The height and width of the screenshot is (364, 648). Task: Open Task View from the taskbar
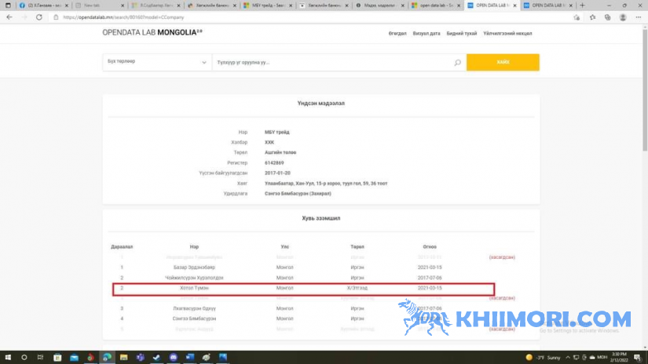click(40, 358)
